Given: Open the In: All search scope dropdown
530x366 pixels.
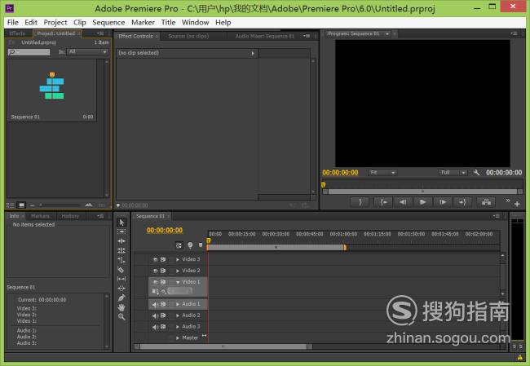Looking at the screenshot, I should [87, 51].
